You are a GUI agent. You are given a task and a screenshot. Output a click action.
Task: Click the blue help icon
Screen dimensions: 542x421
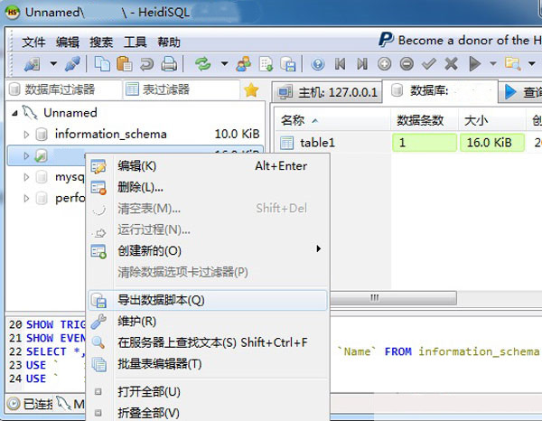pos(318,64)
